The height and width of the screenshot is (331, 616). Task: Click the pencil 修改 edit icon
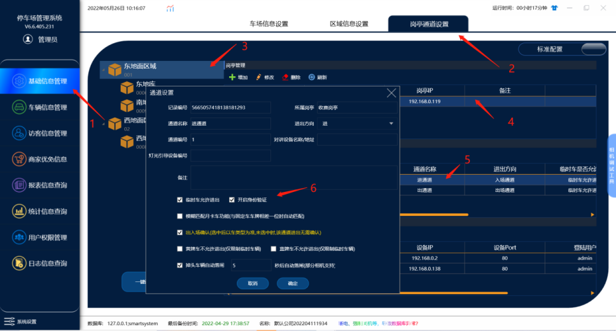tap(258, 78)
